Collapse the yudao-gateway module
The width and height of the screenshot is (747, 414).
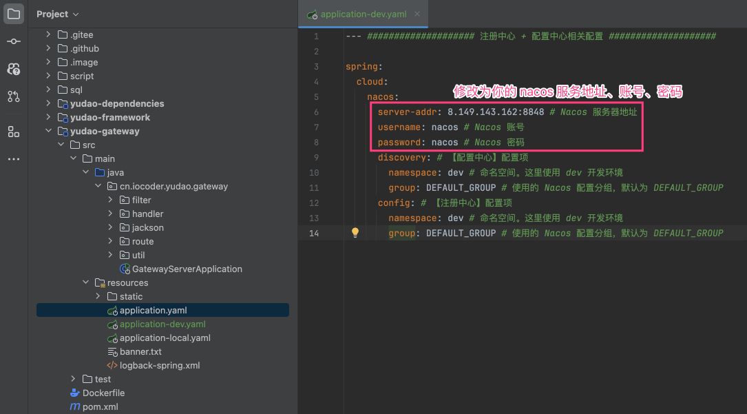pos(48,131)
